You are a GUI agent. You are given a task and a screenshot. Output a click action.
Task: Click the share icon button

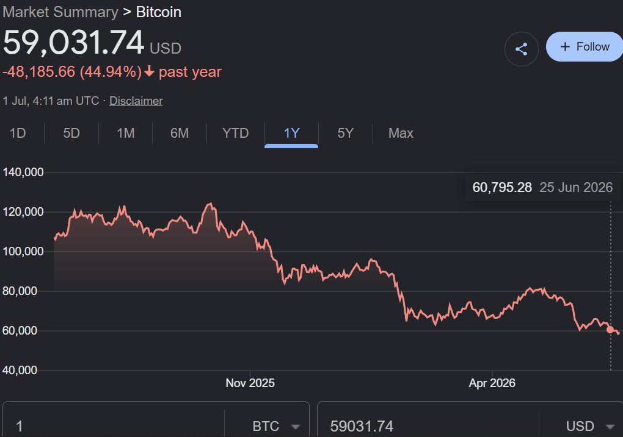click(521, 49)
